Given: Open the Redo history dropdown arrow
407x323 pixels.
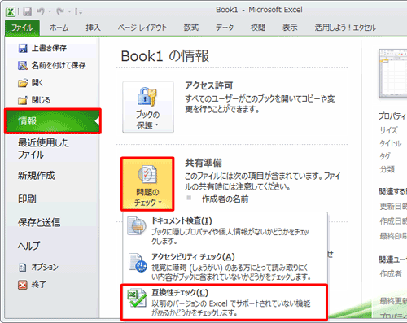Looking at the screenshot, I should tap(69, 11).
